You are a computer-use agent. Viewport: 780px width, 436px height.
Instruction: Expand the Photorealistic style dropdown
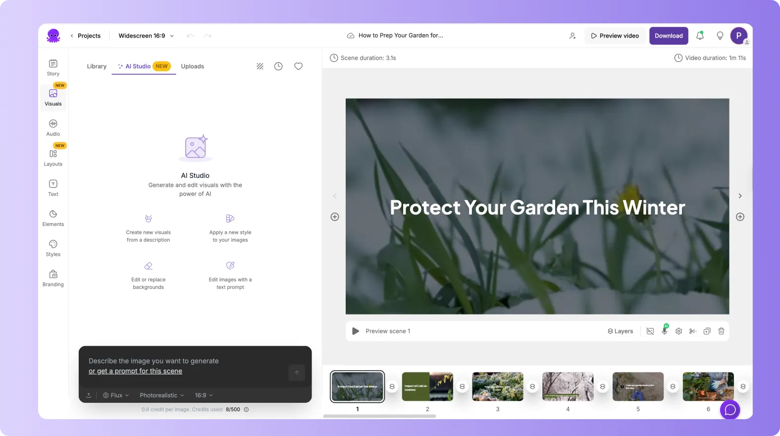161,395
